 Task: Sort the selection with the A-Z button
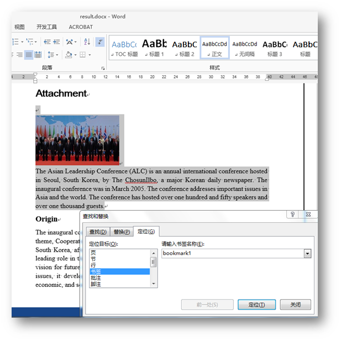coord(87,41)
